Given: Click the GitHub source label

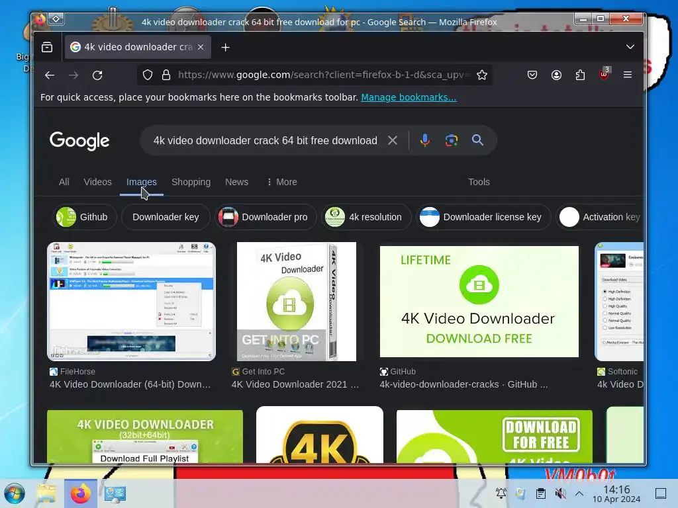Looking at the screenshot, I should pos(398,372).
